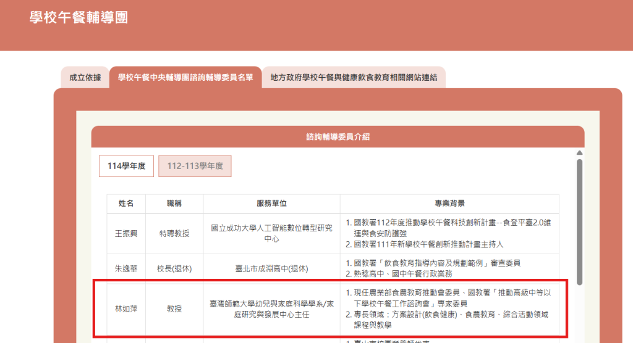Click 國立成功大學人工智能數位轉型研究中心 cell
Image resolution: width=633 pixels, height=343 pixels.
click(271, 233)
